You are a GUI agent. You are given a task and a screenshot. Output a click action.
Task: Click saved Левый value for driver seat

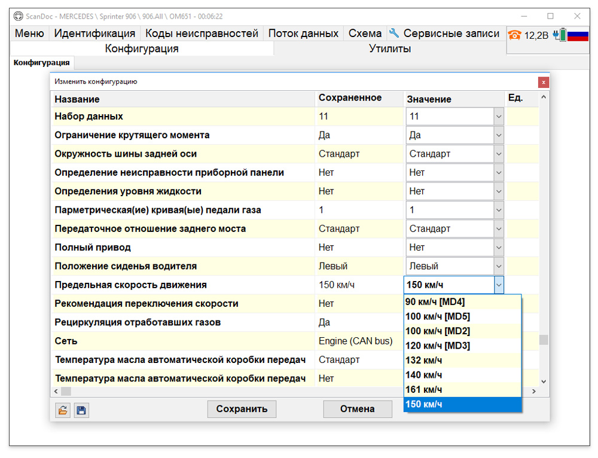tap(333, 266)
